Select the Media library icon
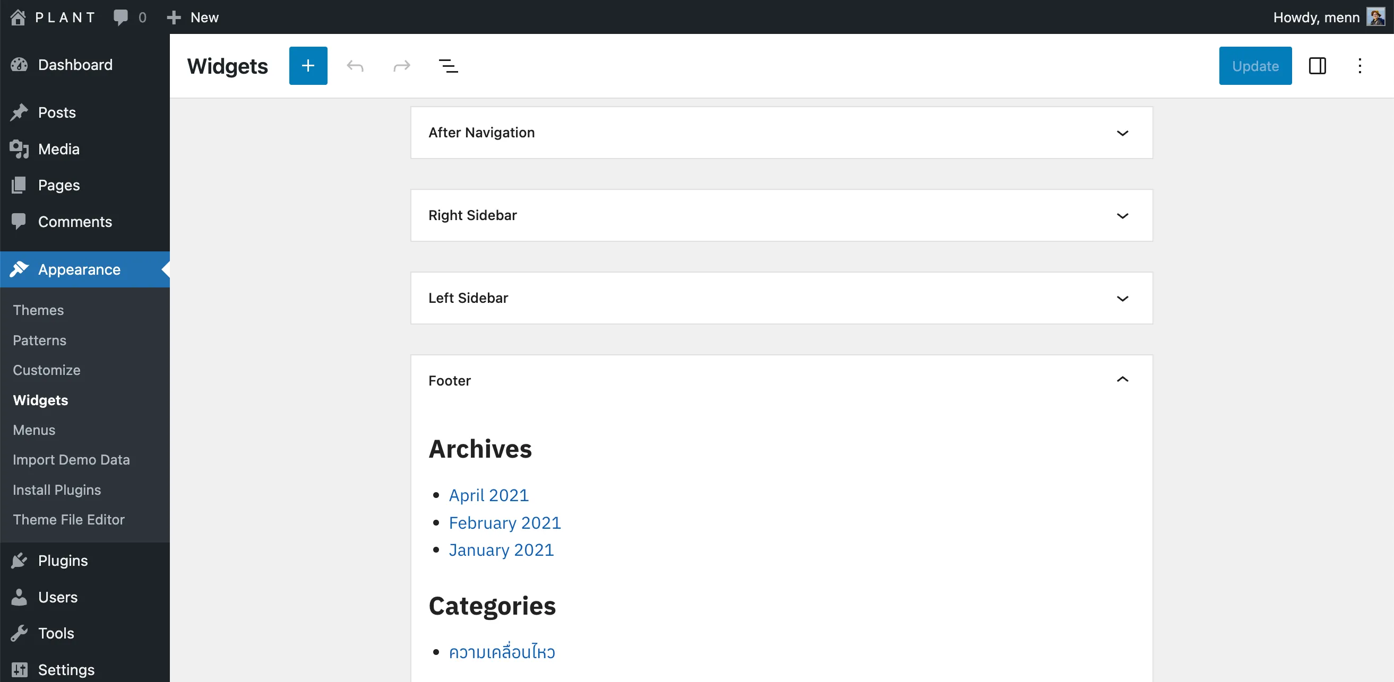This screenshot has height=682, width=1394. pyautogui.click(x=19, y=148)
